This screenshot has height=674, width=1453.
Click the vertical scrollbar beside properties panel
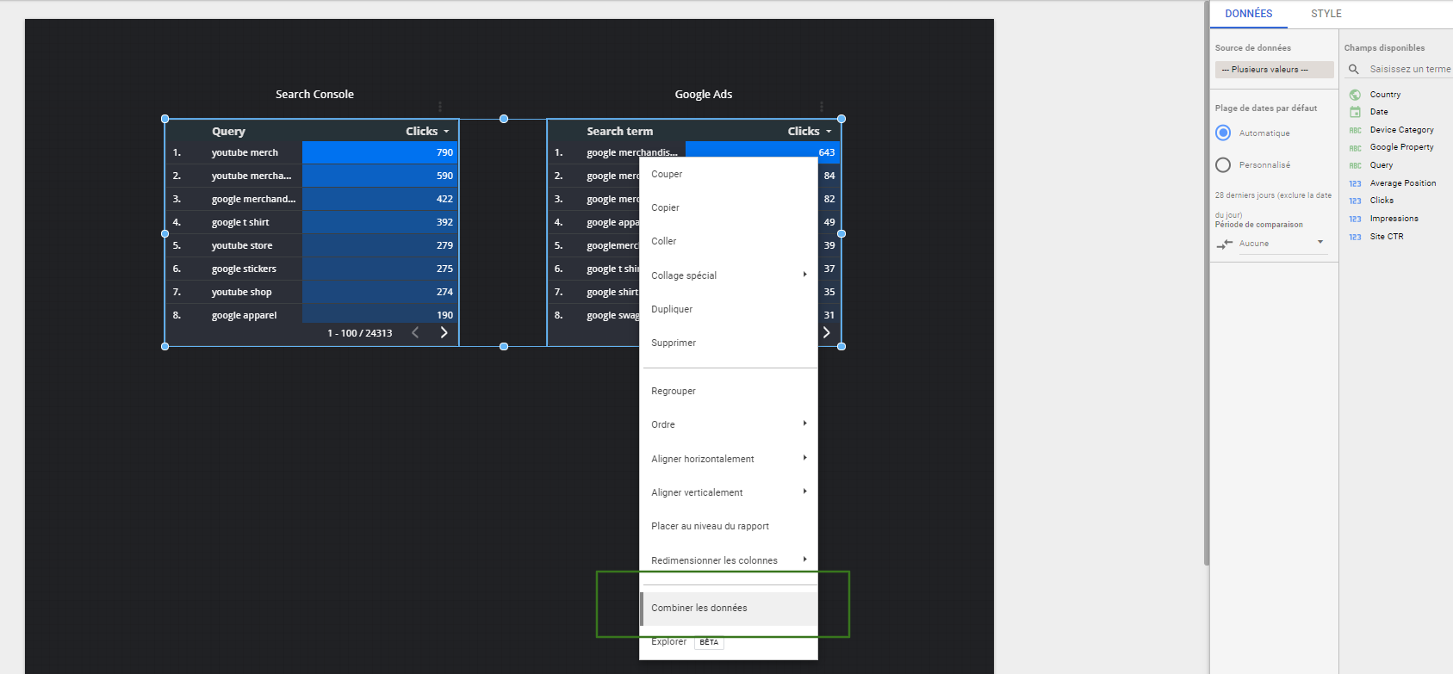pos(1206,284)
